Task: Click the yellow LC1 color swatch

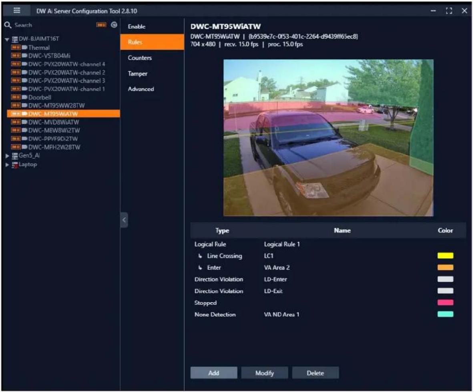Action: click(445, 256)
